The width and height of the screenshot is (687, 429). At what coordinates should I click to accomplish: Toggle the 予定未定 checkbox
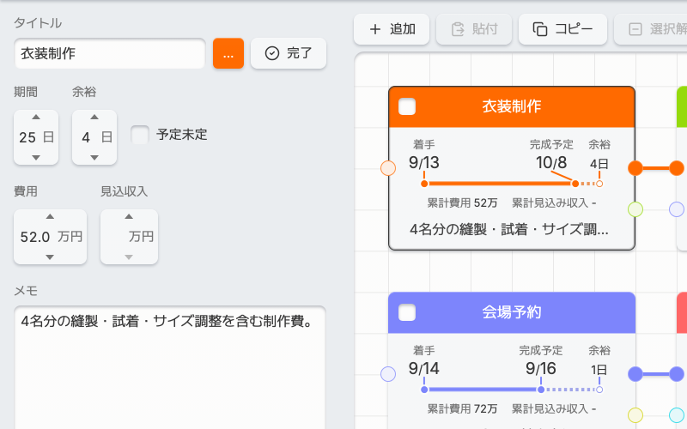tap(140, 135)
